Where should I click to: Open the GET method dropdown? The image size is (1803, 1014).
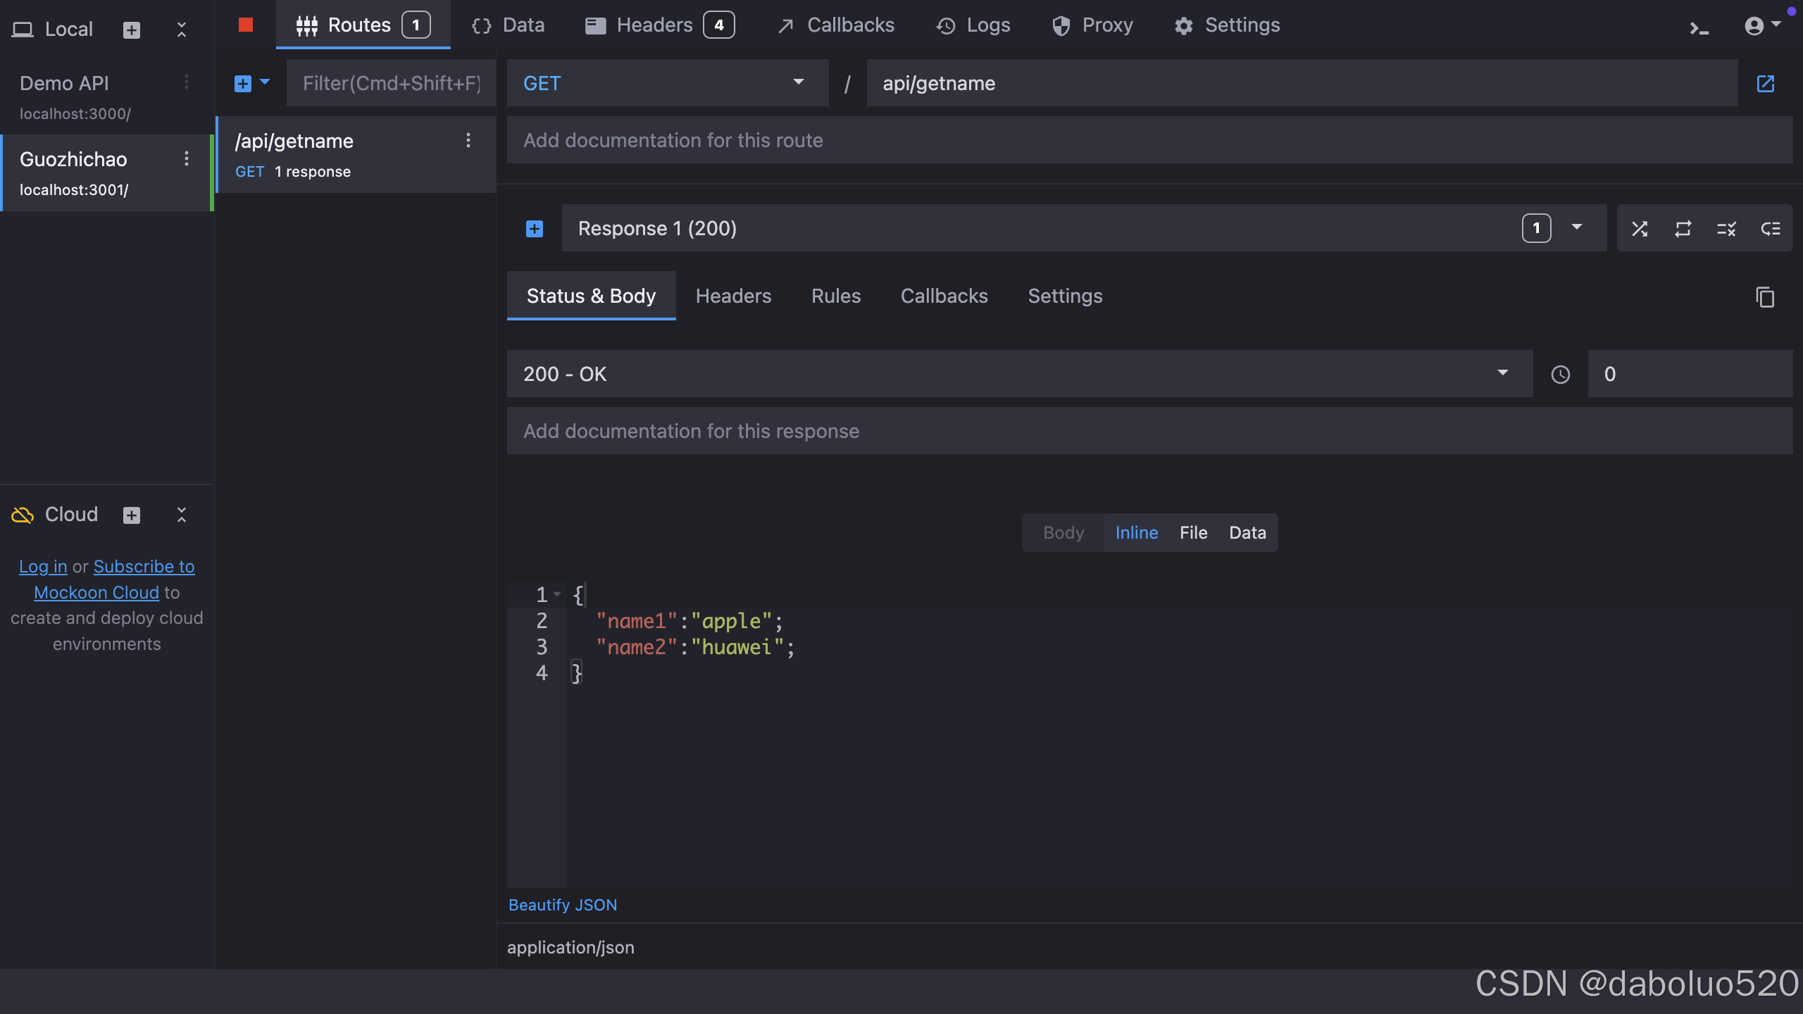(x=666, y=83)
